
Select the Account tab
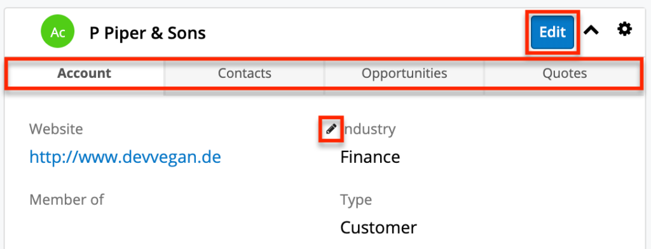pyautogui.click(x=85, y=73)
